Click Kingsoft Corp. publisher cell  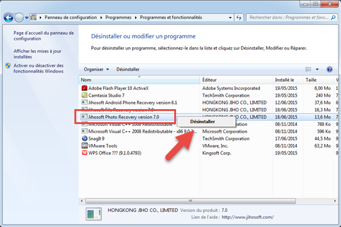coord(216,153)
